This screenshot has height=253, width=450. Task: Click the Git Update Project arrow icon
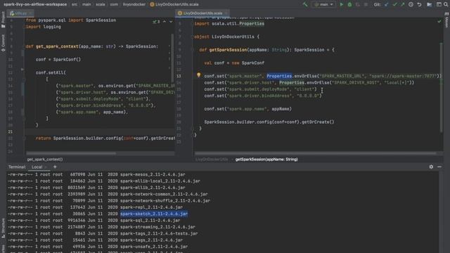[x=386, y=4]
